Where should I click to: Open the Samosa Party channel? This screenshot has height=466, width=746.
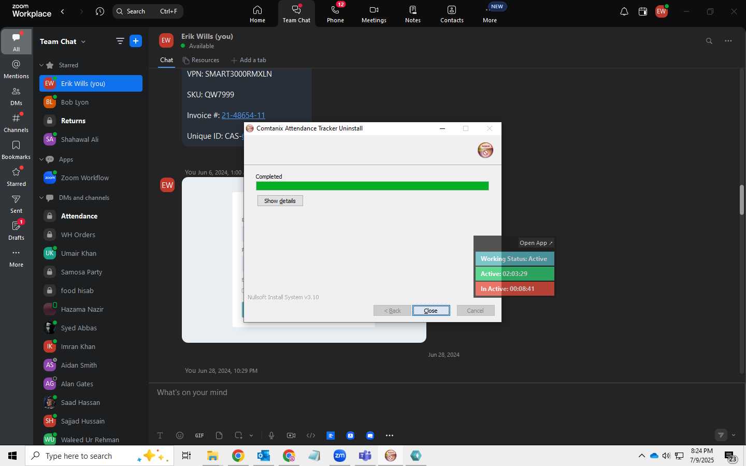pyautogui.click(x=91, y=272)
